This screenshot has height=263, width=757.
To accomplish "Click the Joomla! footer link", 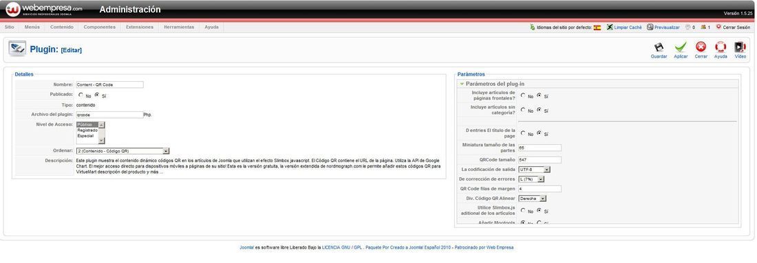I will (246, 248).
